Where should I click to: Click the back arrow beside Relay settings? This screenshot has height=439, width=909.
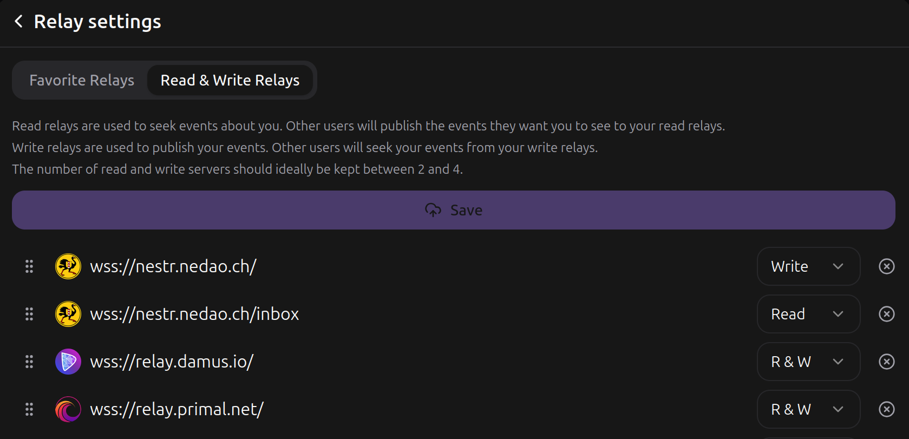pyautogui.click(x=19, y=21)
